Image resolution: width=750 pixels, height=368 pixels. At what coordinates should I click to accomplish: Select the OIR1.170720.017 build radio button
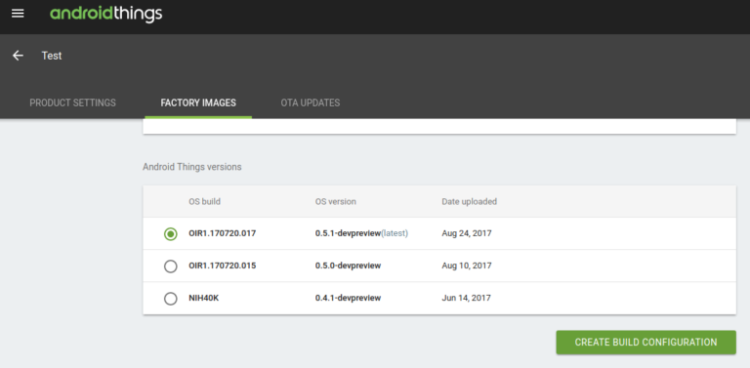170,233
